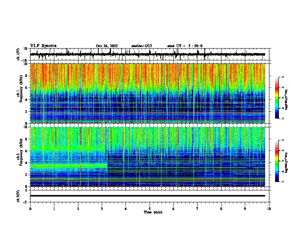The height and width of the screenshot is (234, 303).
Task: Click the "8" kHz tick on ch.1 frequency axis
Action: tap(27, 76)
